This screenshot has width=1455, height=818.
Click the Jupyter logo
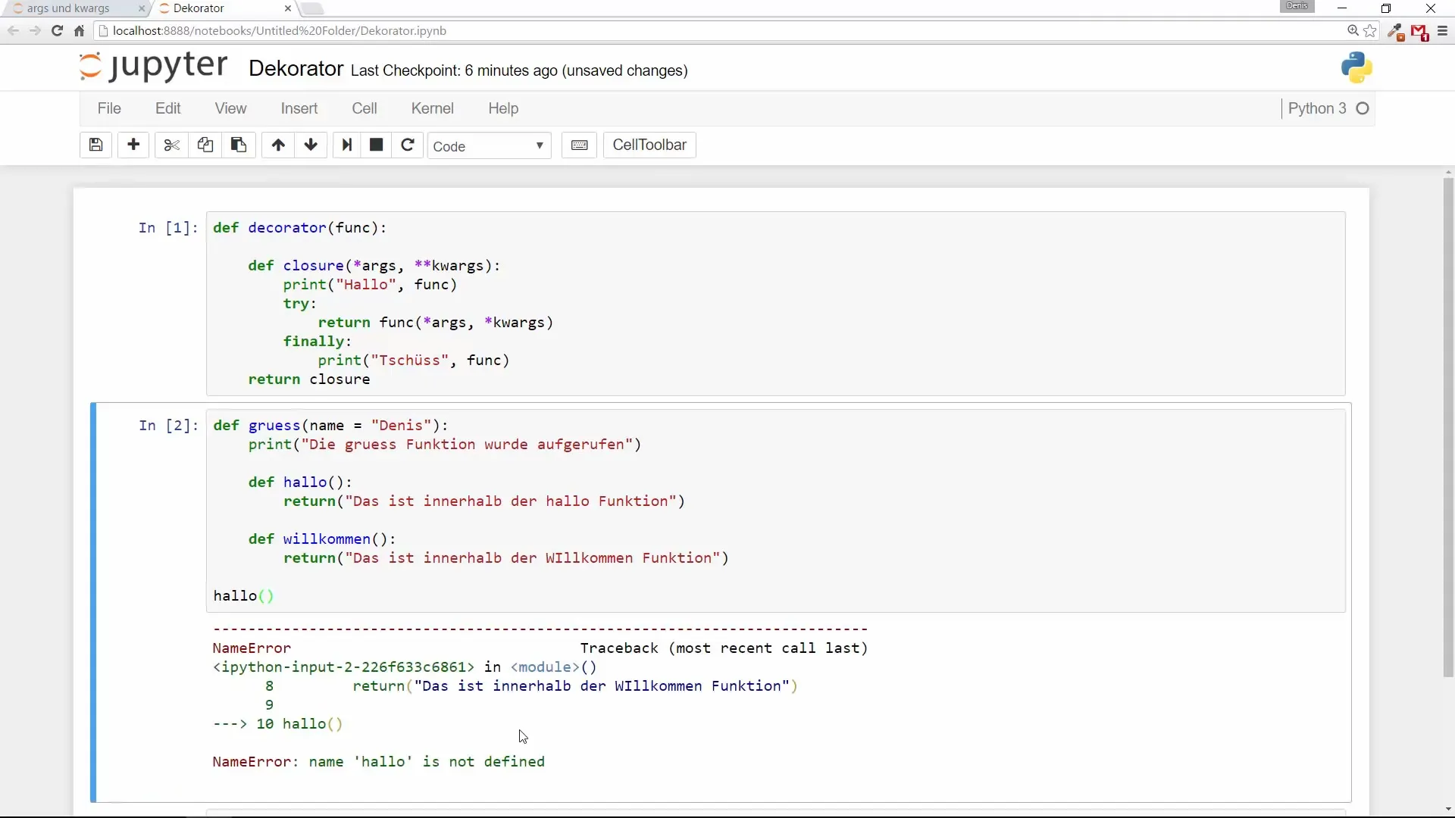point(153,67)
